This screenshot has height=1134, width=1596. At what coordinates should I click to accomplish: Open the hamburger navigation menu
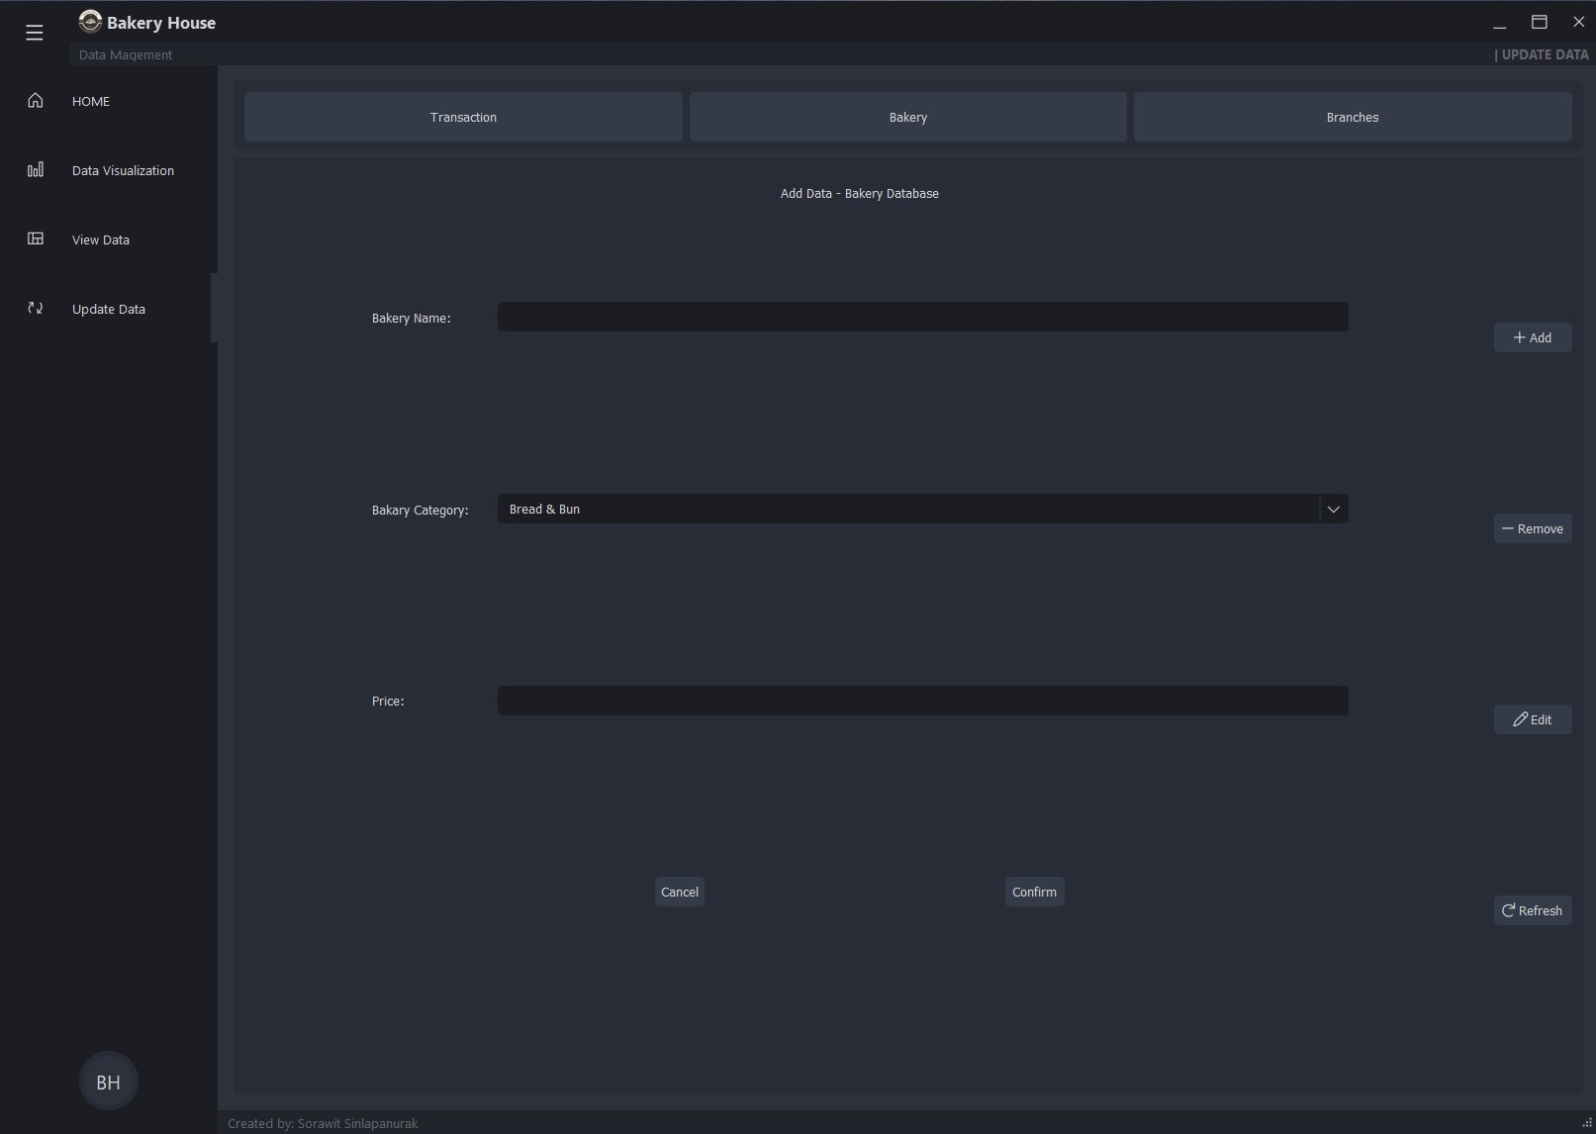click(x=34, y=31)
